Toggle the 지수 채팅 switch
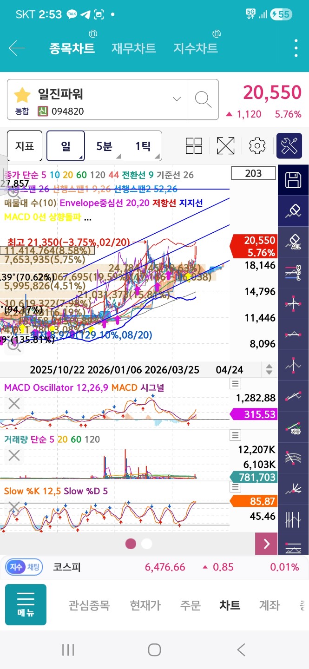The height and width of the screenshot is (669, 309). pos(24,567)
